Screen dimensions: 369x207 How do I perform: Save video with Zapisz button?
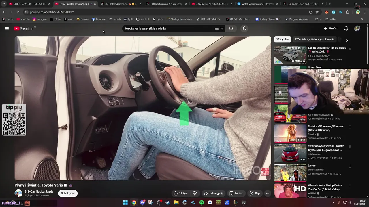[236, 193]
